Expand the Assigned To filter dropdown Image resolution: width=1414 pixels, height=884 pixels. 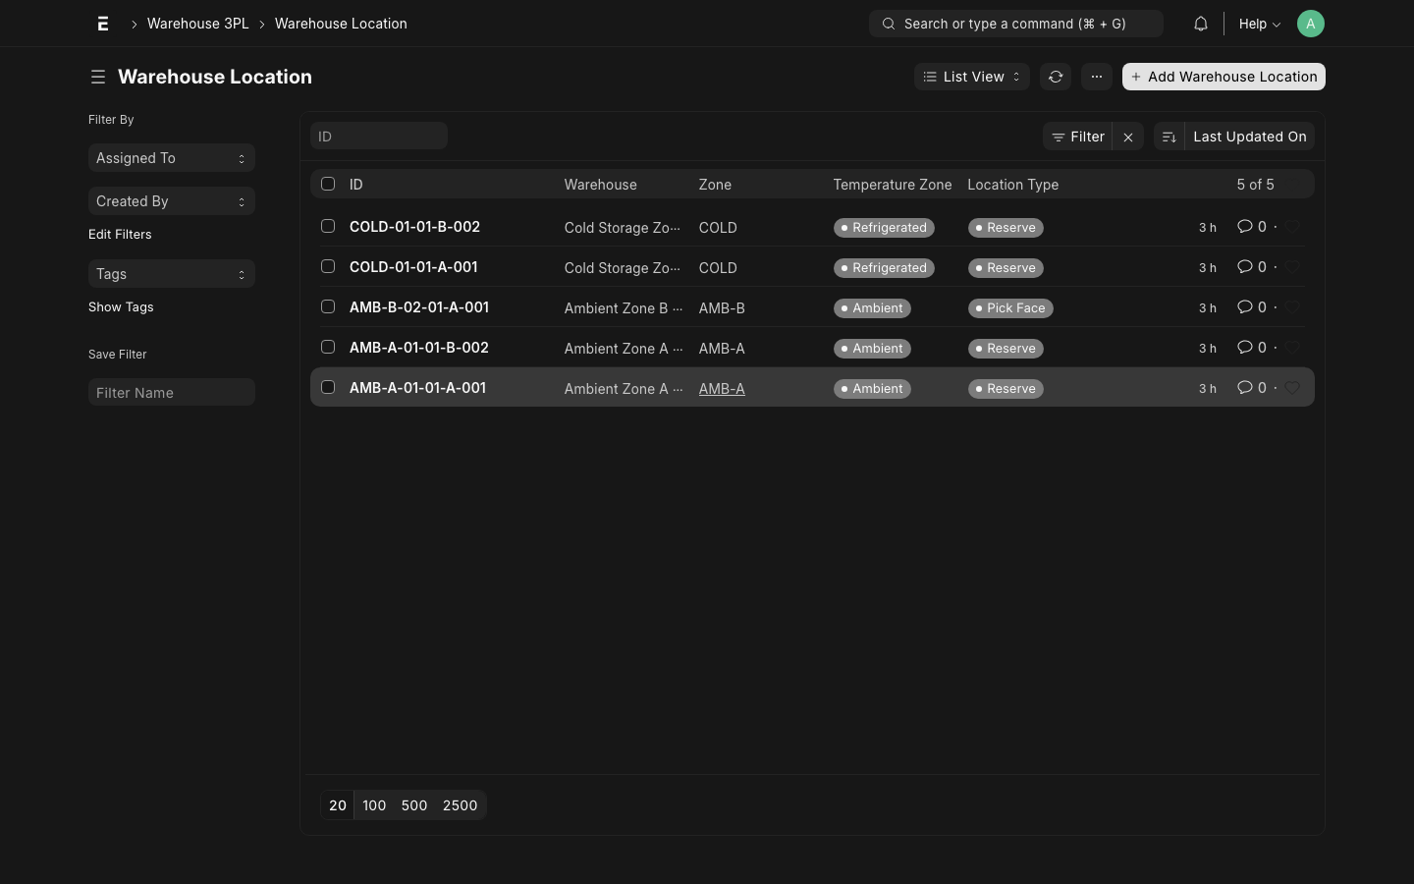coord(172,158)
